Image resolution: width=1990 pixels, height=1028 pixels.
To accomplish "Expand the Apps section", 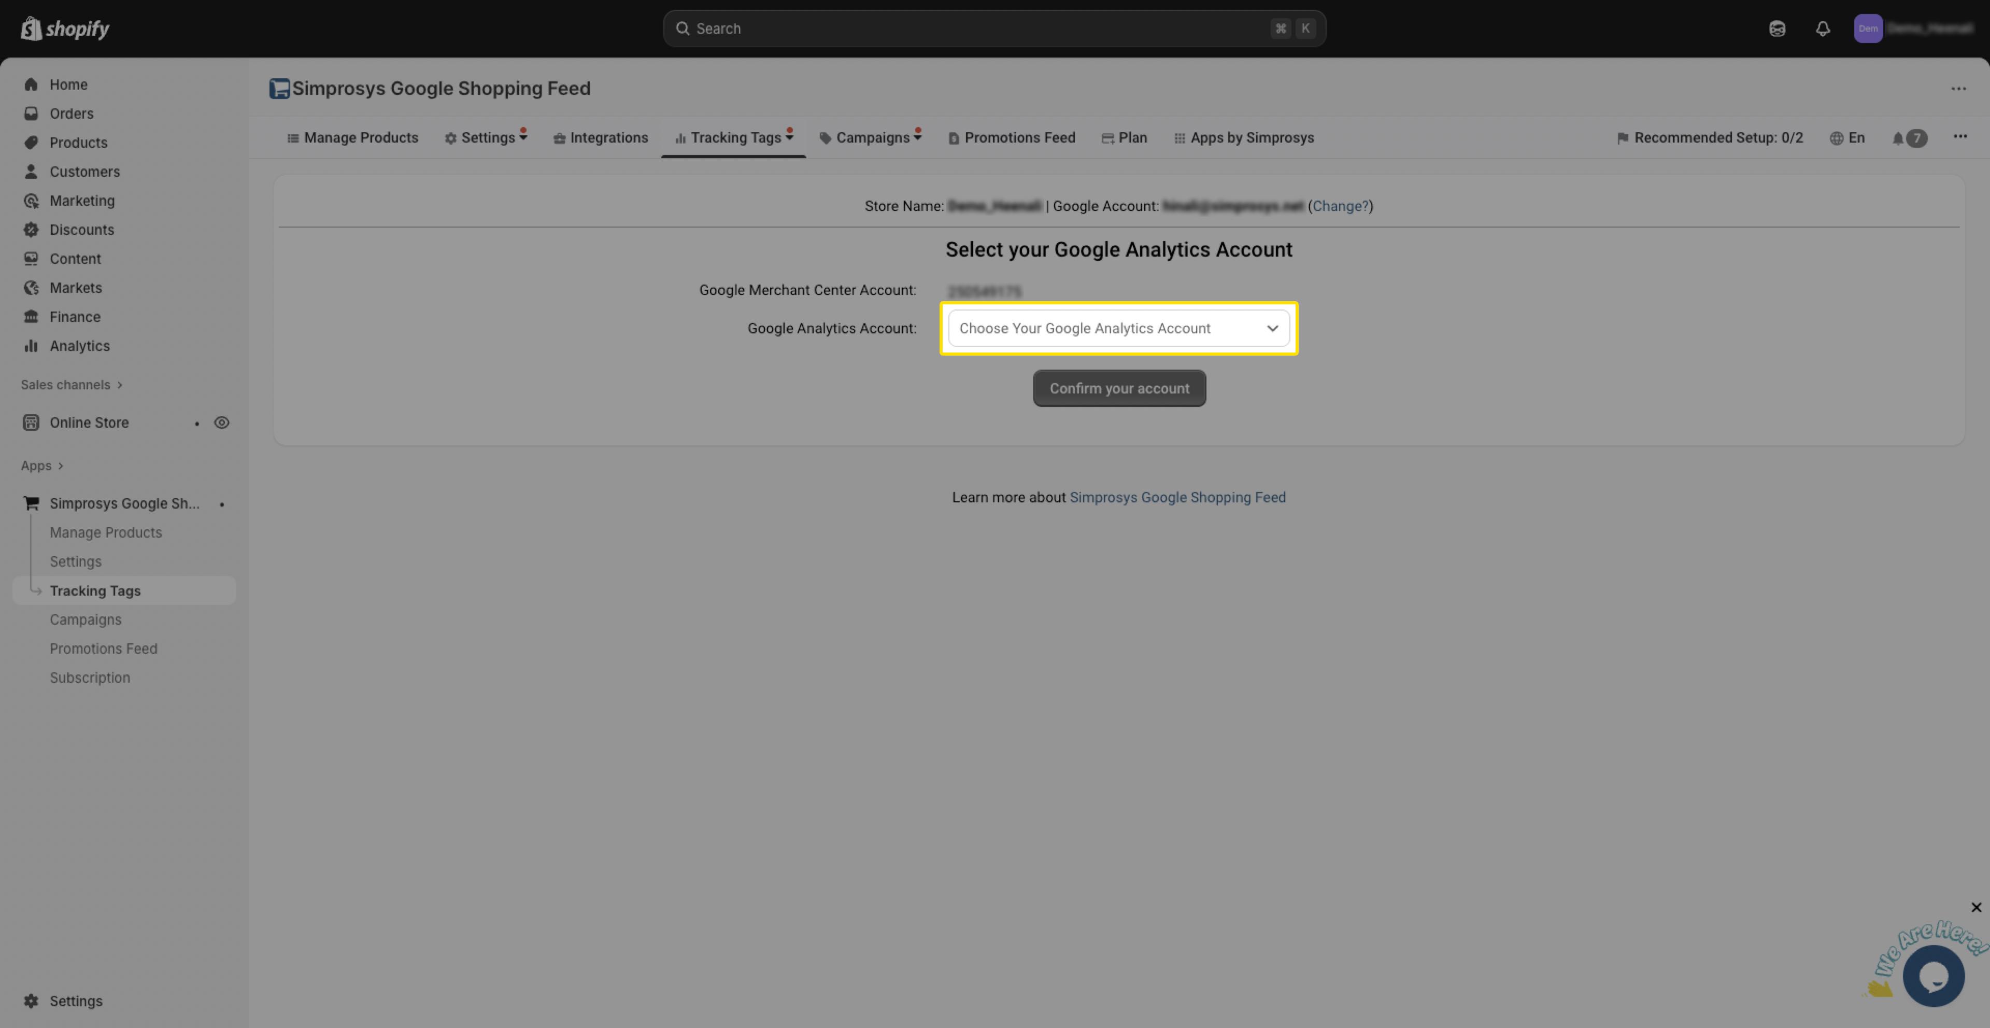I will coord(41,466).
